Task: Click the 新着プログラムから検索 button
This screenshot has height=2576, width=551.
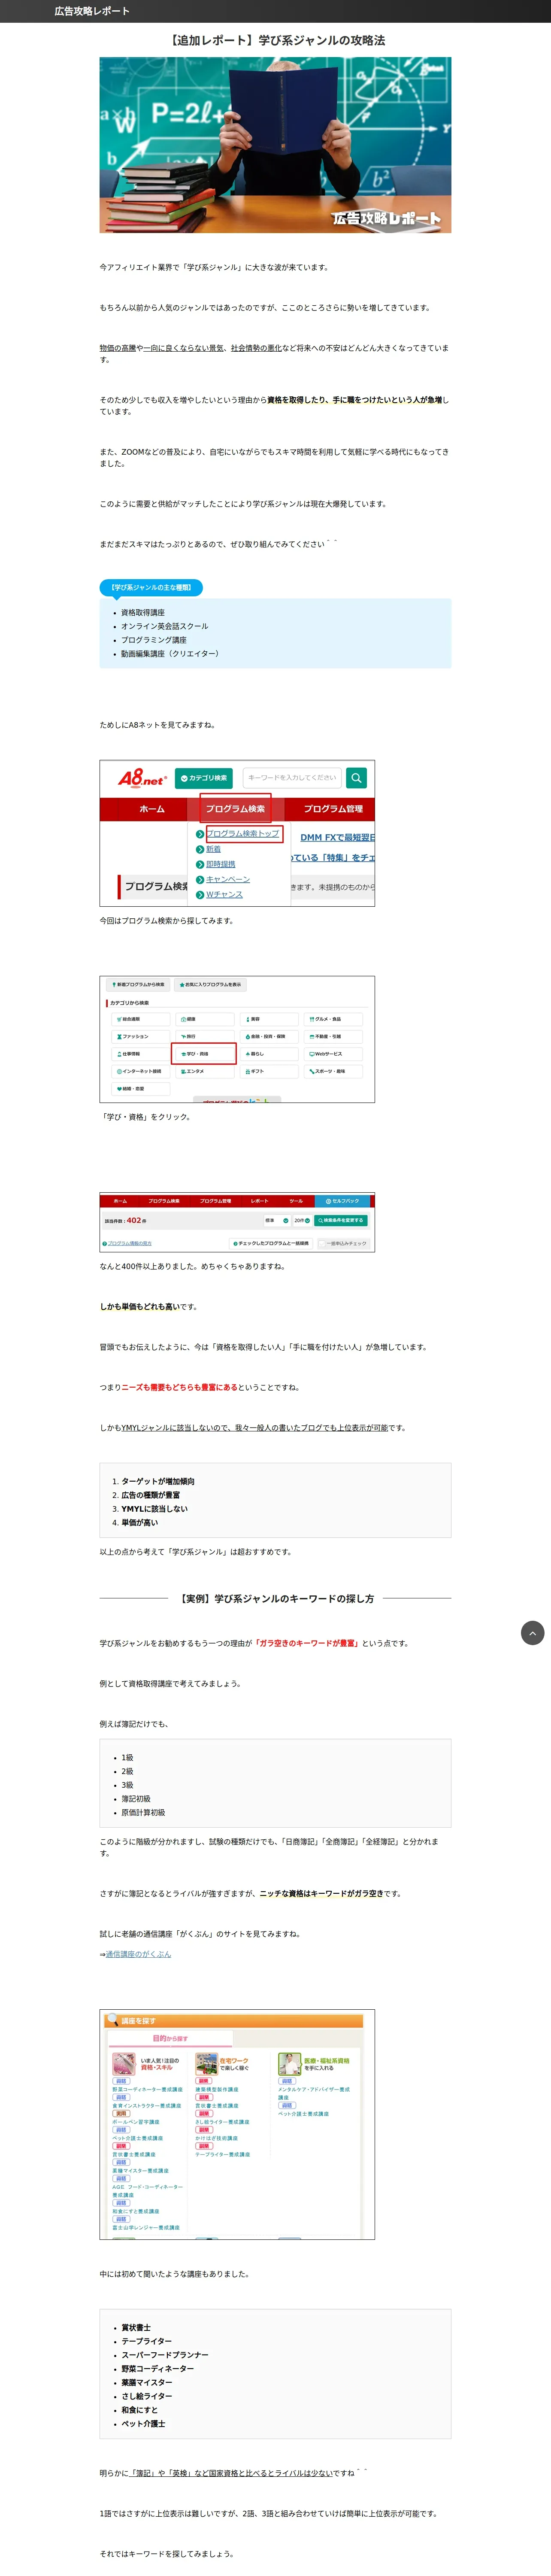Action: pyautogui.click(x=138, y=985)
